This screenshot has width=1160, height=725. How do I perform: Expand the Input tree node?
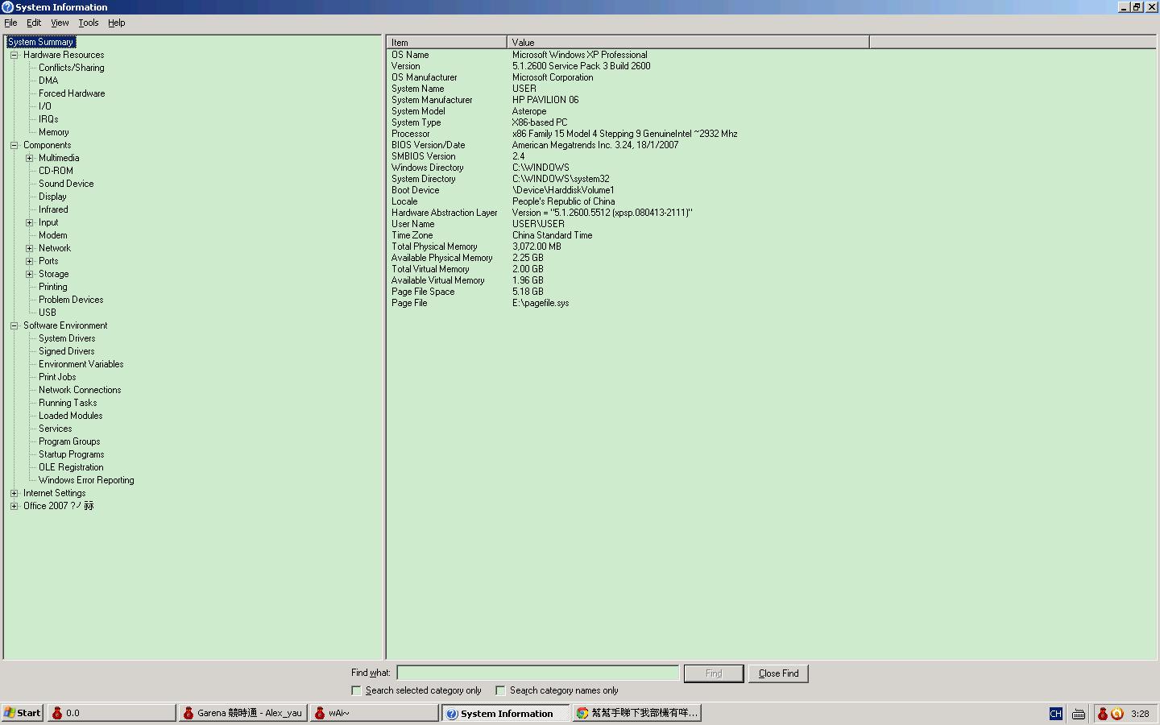tap(29, 222)
